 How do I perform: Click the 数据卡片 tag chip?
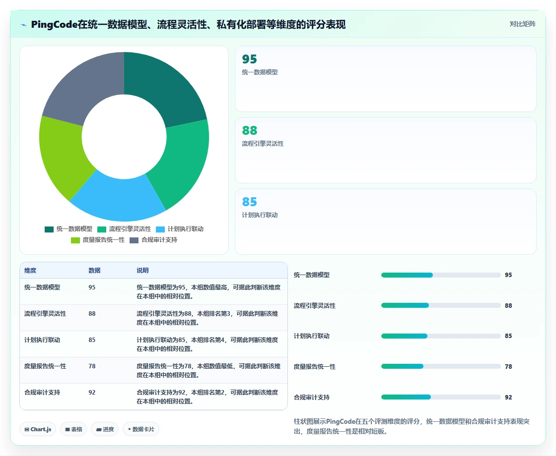pos(141,429)
